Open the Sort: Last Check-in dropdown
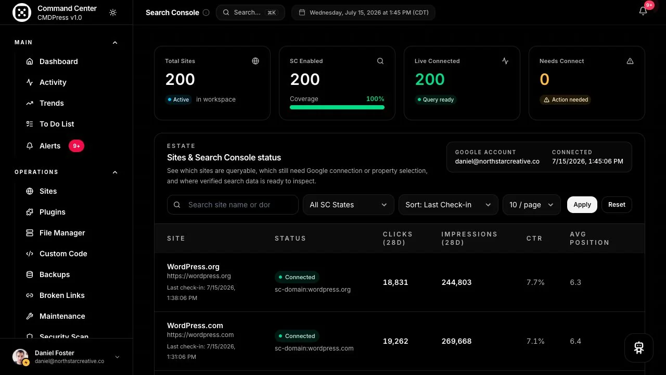This screenshot has width=666, height=375. coord(448,205)
